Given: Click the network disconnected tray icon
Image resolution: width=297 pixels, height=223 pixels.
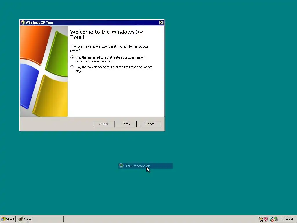Looking at the screenshot, I should point(271,219).
